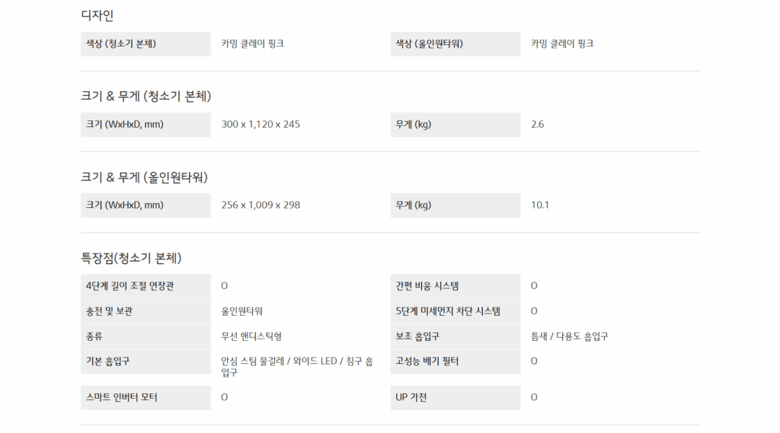The height and width of the screenshot is (433, 780).
Task: Click the 기본 흡입구 label cell
Action: pyautogui.click(x=145, y=361)
